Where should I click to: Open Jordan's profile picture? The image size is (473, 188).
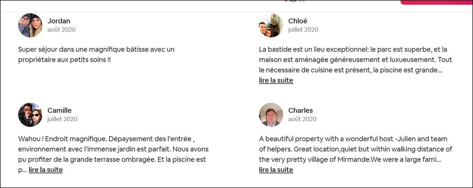30,25
